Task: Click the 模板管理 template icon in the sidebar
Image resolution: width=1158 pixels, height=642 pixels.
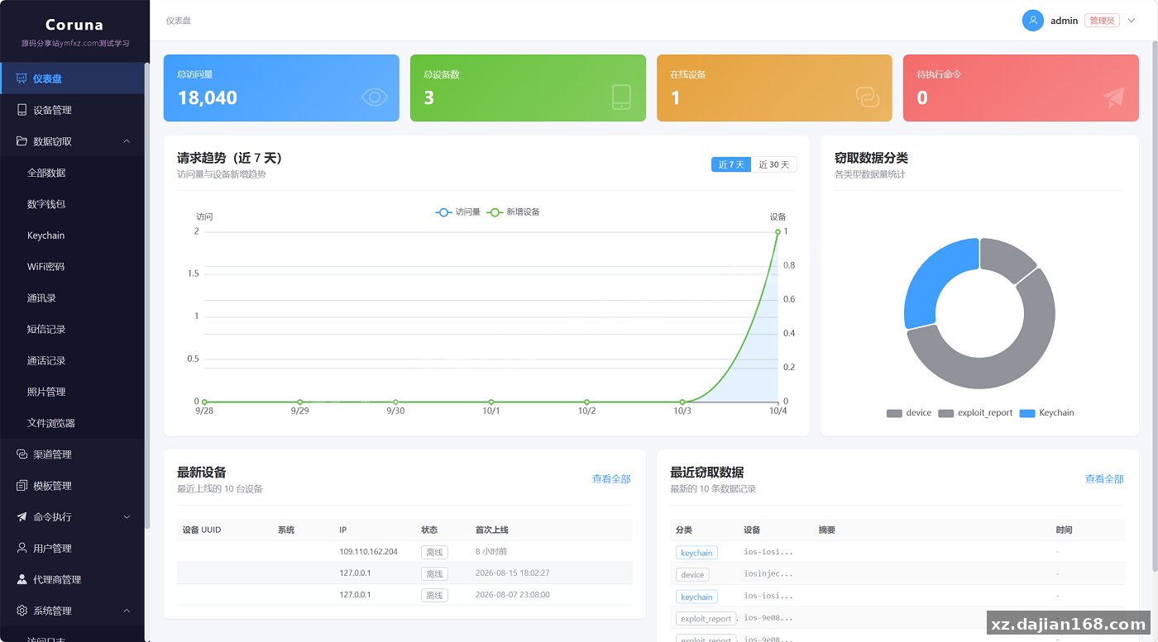Action: [22, 486]
